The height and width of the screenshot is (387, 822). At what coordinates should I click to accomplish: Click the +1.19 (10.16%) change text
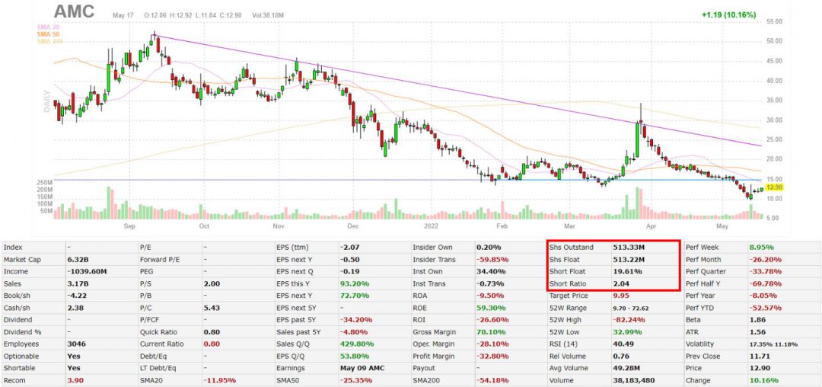[727, 14]
